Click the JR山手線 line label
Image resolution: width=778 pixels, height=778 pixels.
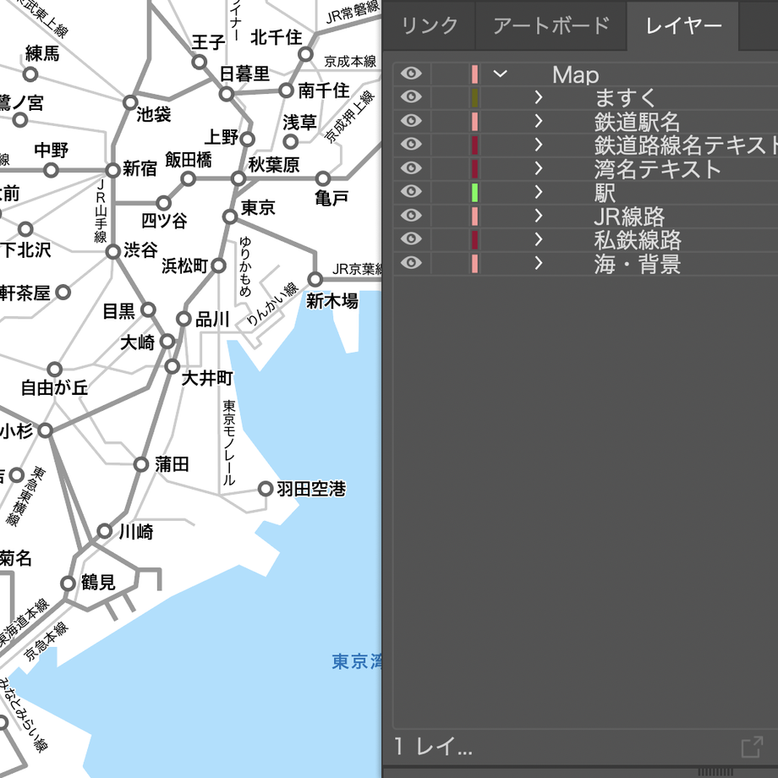click(101, 211)
